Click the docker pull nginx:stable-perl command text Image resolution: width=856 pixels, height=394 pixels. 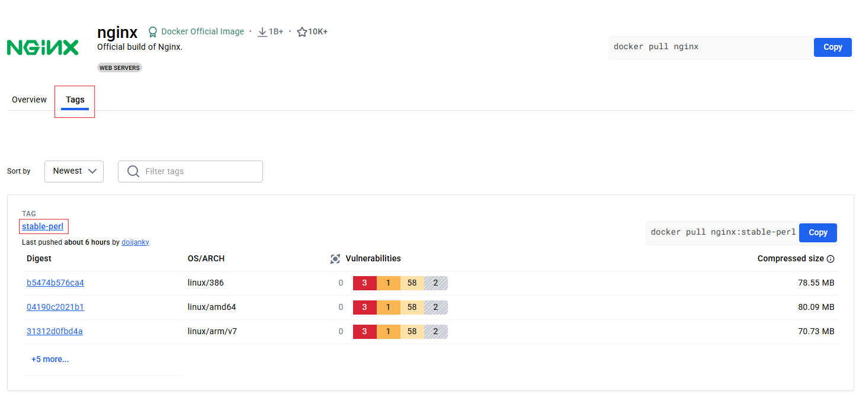click(x=723, y=232)
